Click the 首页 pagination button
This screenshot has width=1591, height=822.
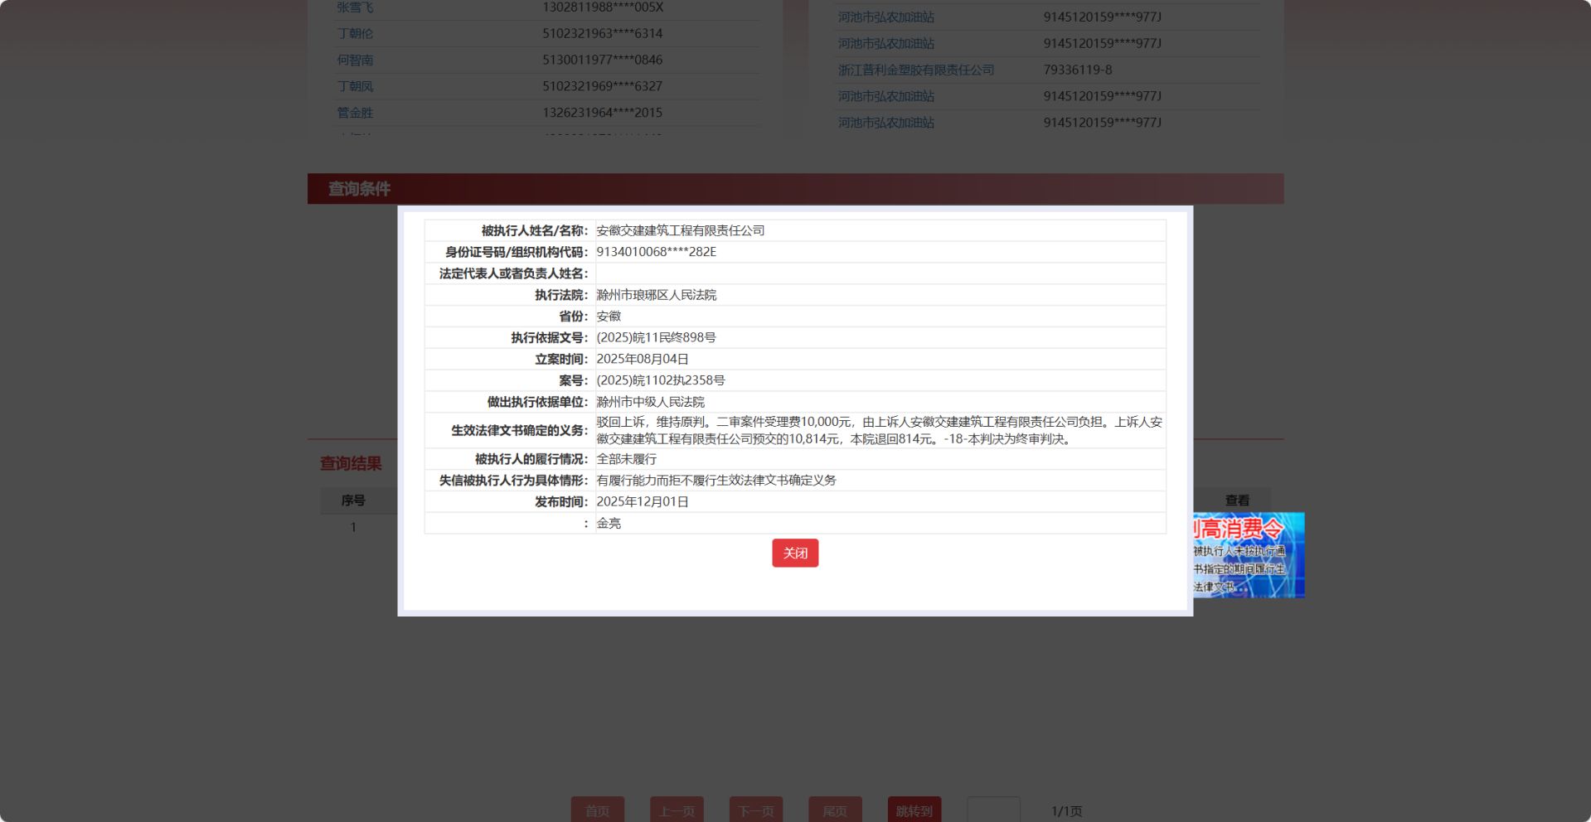(x=597, y=810)
